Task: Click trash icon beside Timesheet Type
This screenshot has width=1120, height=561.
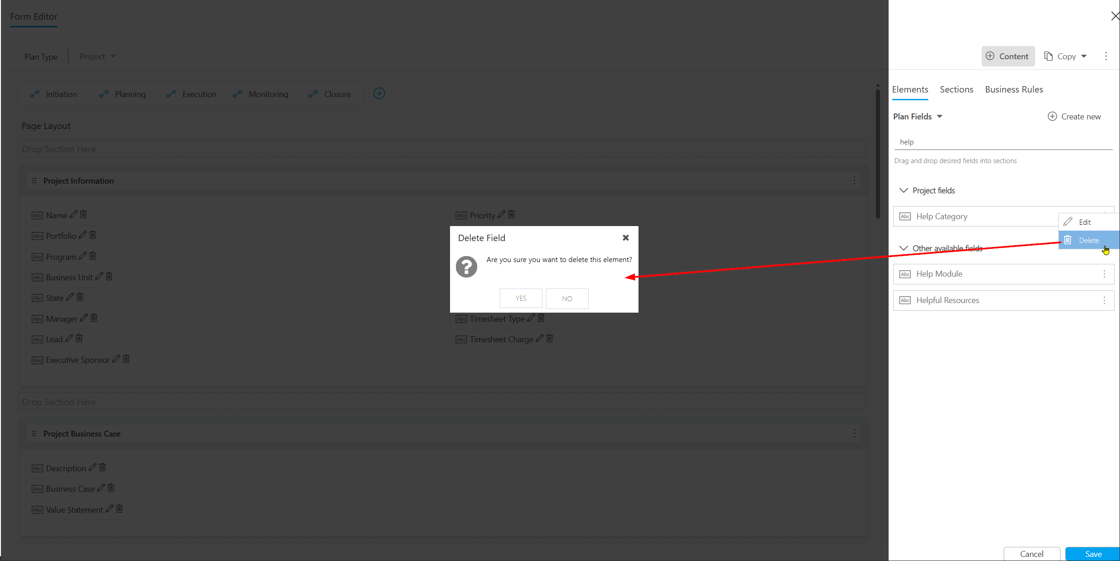Action: pos(541,318)
